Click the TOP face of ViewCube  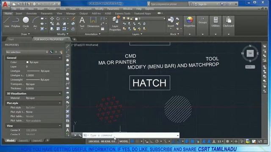(x=250, y=54)
